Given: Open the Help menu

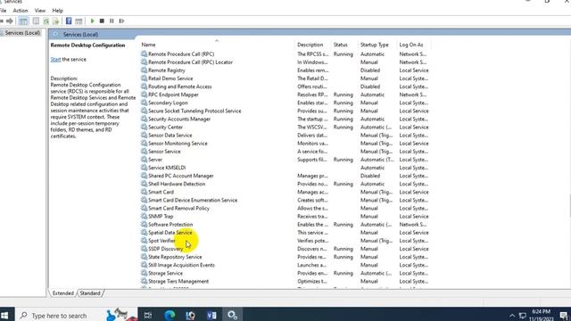Looking at the screenshot, I should point(57,11).
